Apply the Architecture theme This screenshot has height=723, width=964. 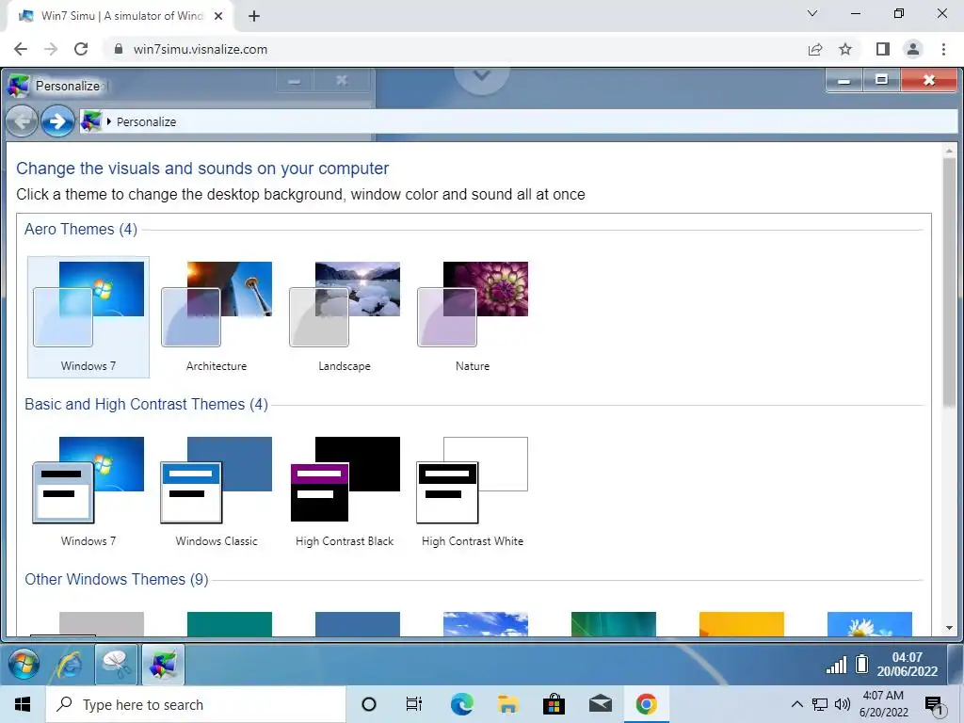tap(217, 316)
